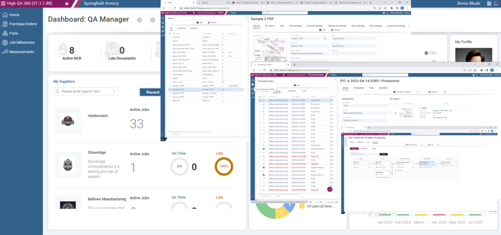
Task: Click the yellow Oil pan legend swatch
Action: click(301, 206)
